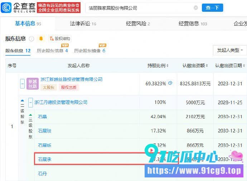Screen dimensions: 247x181
Task: Click the 股权出质 tag
Action: pyautogui.click(x=69, y=87)
